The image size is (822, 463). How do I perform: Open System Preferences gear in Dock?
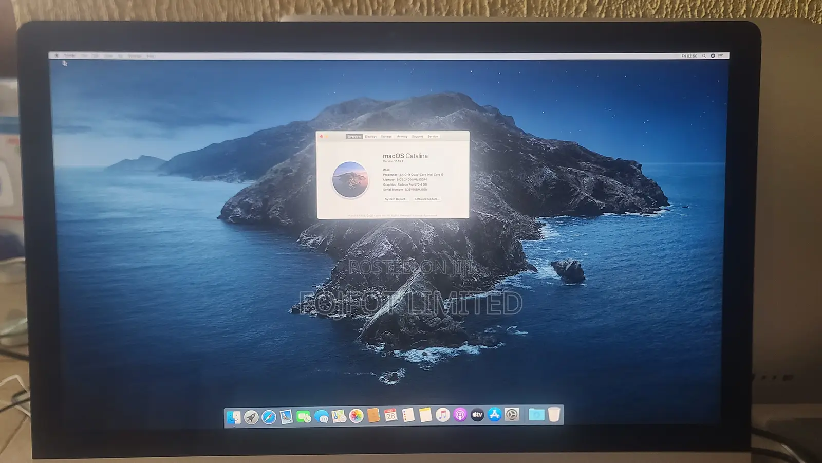512,414
